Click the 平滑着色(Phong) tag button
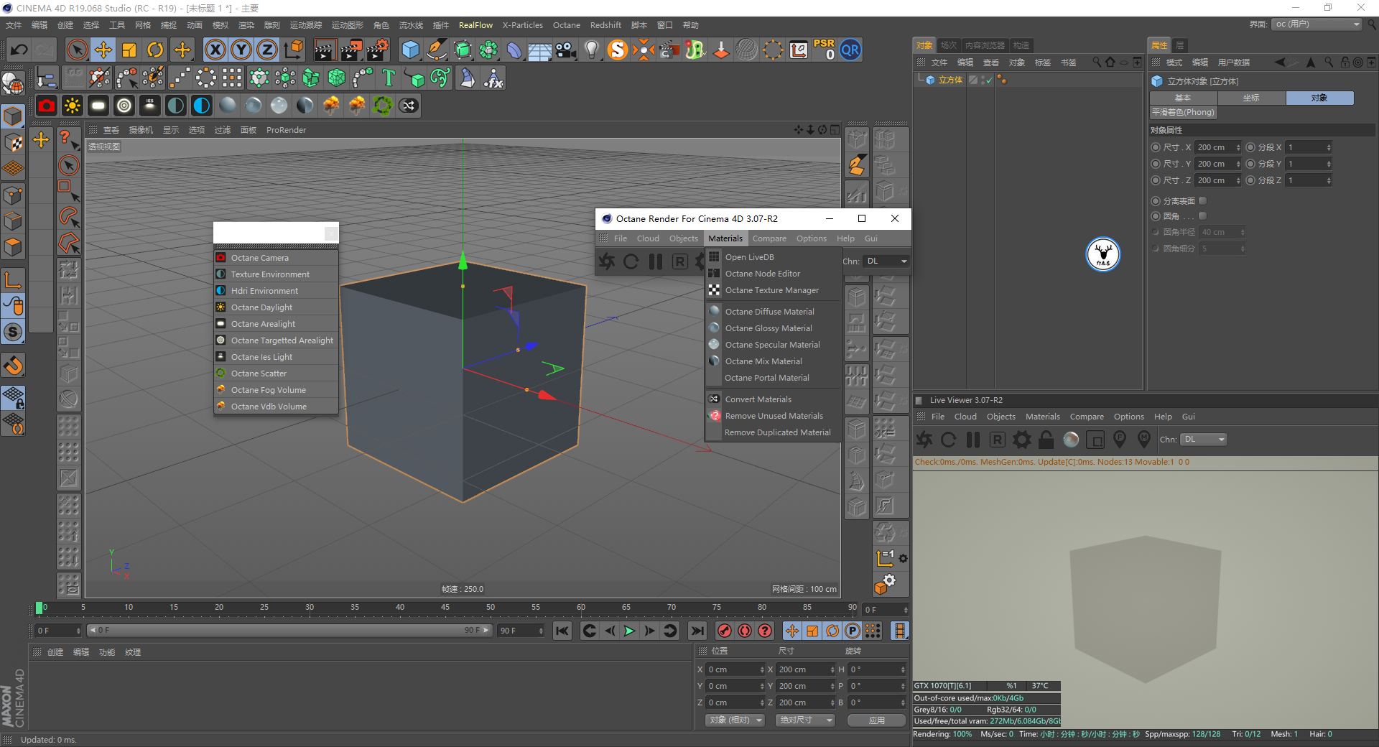The height and width of the screenshot is (747, 1379). click(x=1183, y=112)
